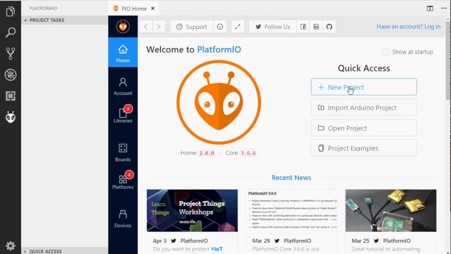451x254 pixels.
Task: Open Devices section in PIO sidebar
Action: [x=123, y=219]
